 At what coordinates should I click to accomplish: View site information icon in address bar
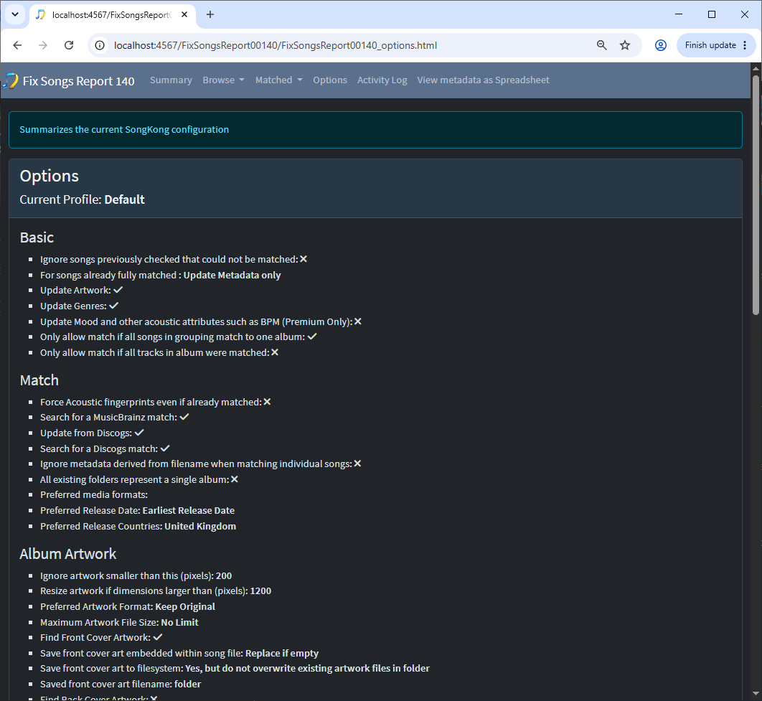(x=100, y=45)
